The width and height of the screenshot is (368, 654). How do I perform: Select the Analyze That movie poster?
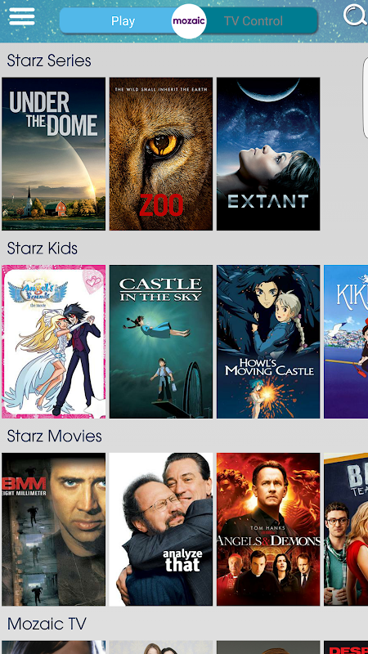pyautogui.click(x=161, y=529)
